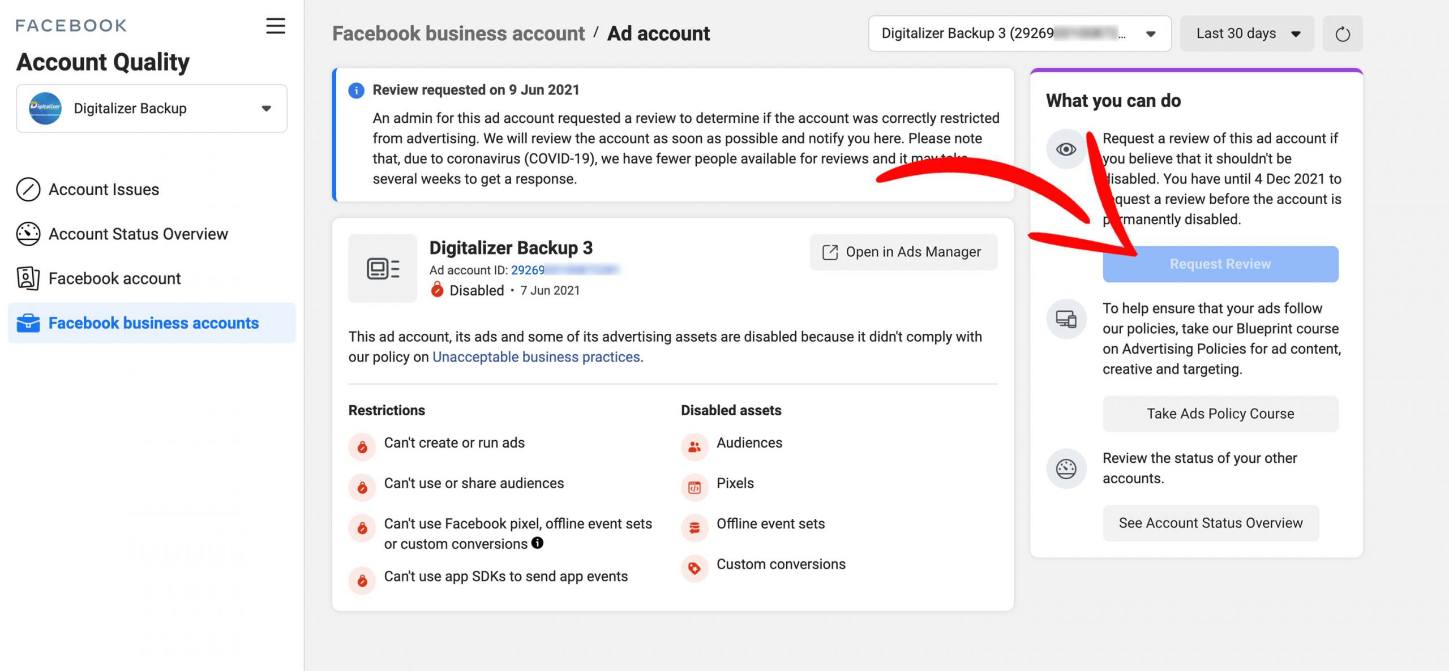Select Facebook account in sidebar
Screen dimensions: 1449x671
(x=114, y=278)
